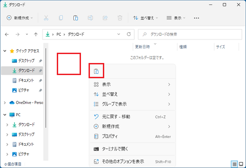
Task: Select ピクチャ folder under PC
Action: click(24, 154)
